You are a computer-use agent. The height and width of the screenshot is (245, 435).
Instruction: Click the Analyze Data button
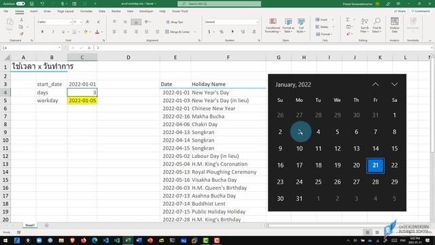(394, 26)
